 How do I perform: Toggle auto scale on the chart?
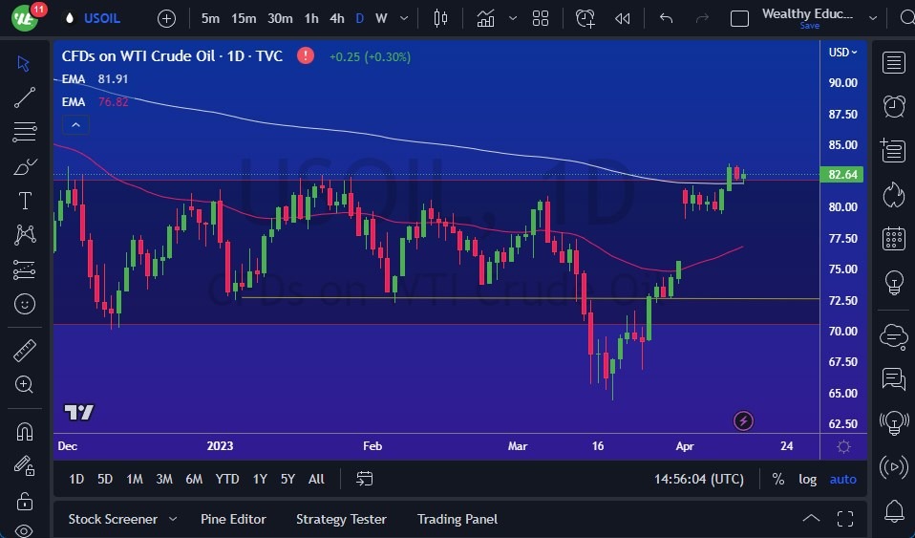click(842, 479)
